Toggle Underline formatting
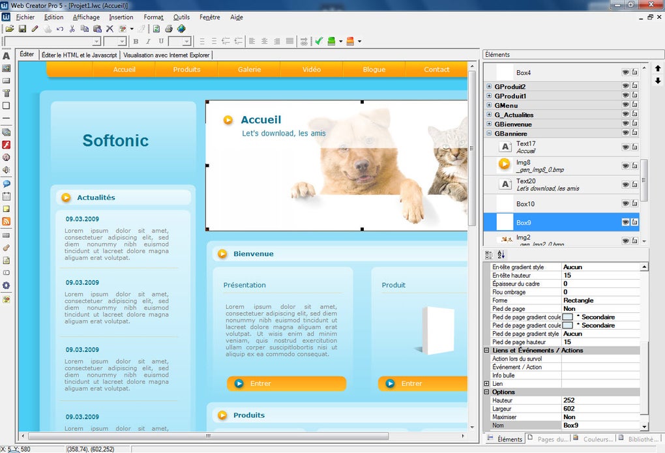 161,41
